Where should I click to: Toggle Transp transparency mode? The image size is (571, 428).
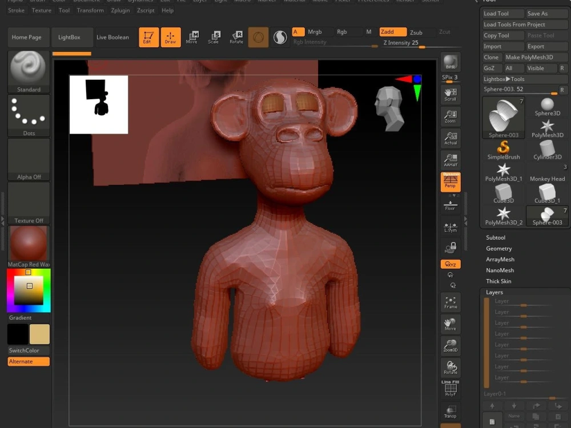coord(451,411)
